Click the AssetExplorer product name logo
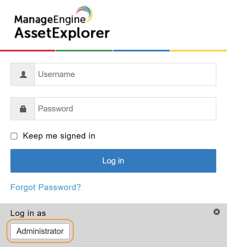The width and height of the screenshot is (227, 247). [x=62, y=33]
